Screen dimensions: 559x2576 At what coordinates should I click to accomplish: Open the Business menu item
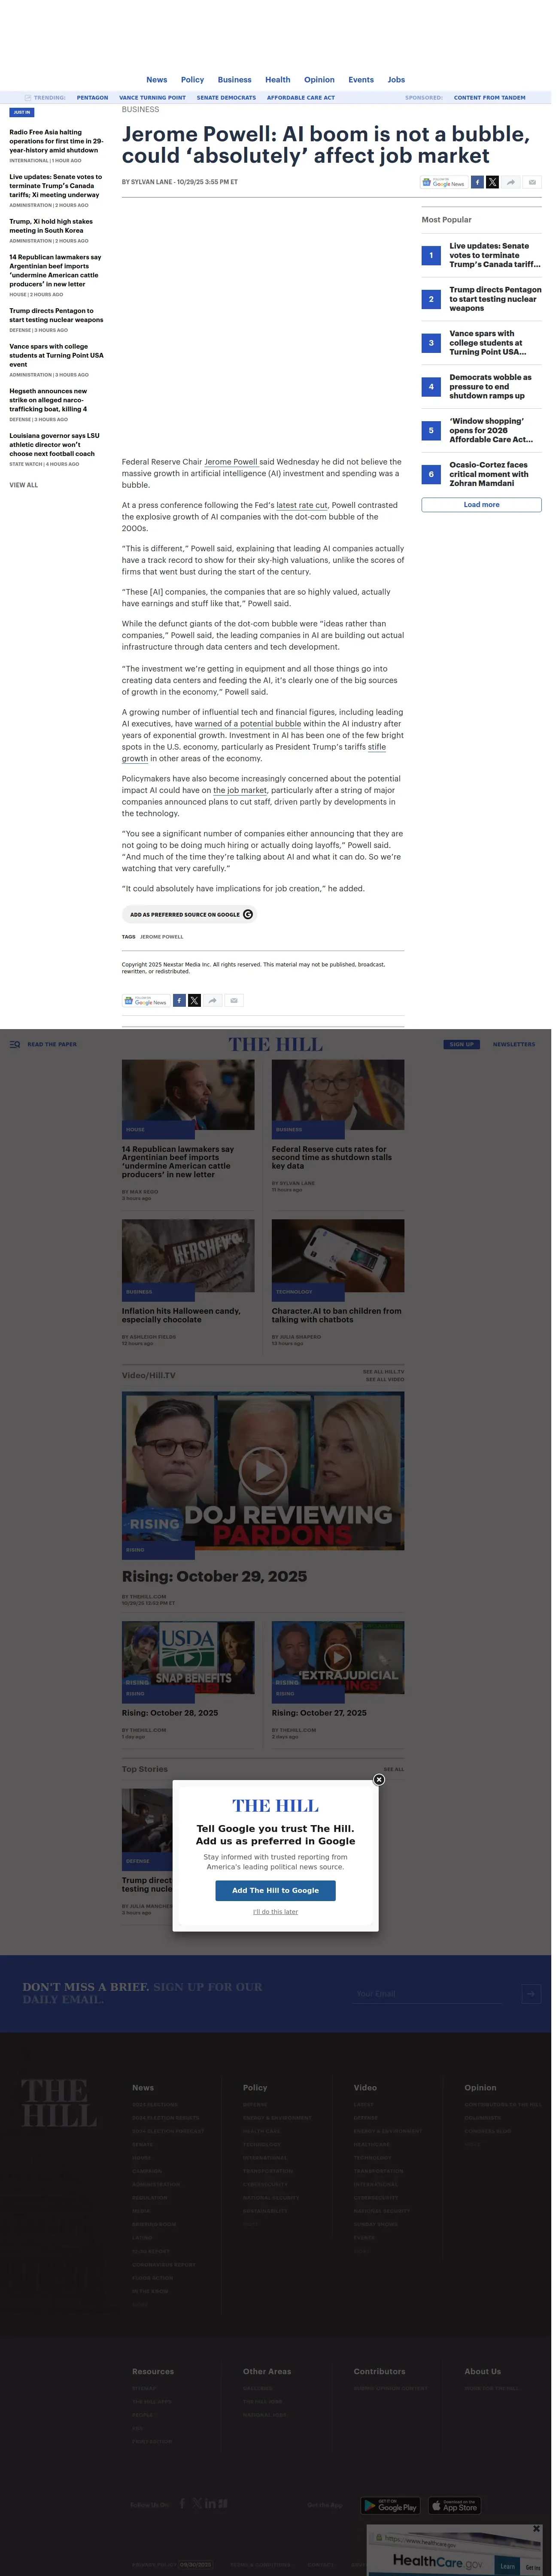pyautogui.click(x=235, y=80)
